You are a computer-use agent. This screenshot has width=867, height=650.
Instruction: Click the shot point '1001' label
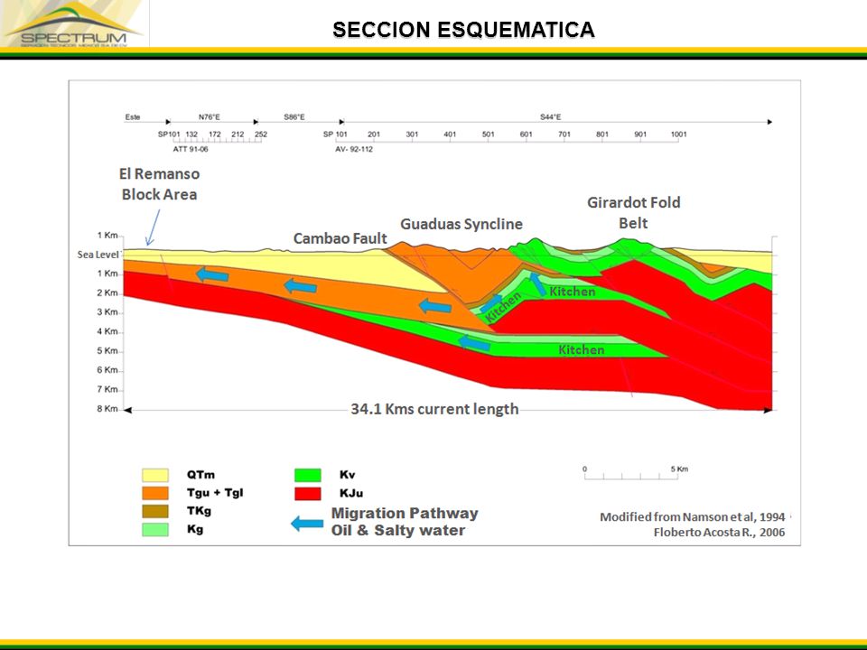678,134
